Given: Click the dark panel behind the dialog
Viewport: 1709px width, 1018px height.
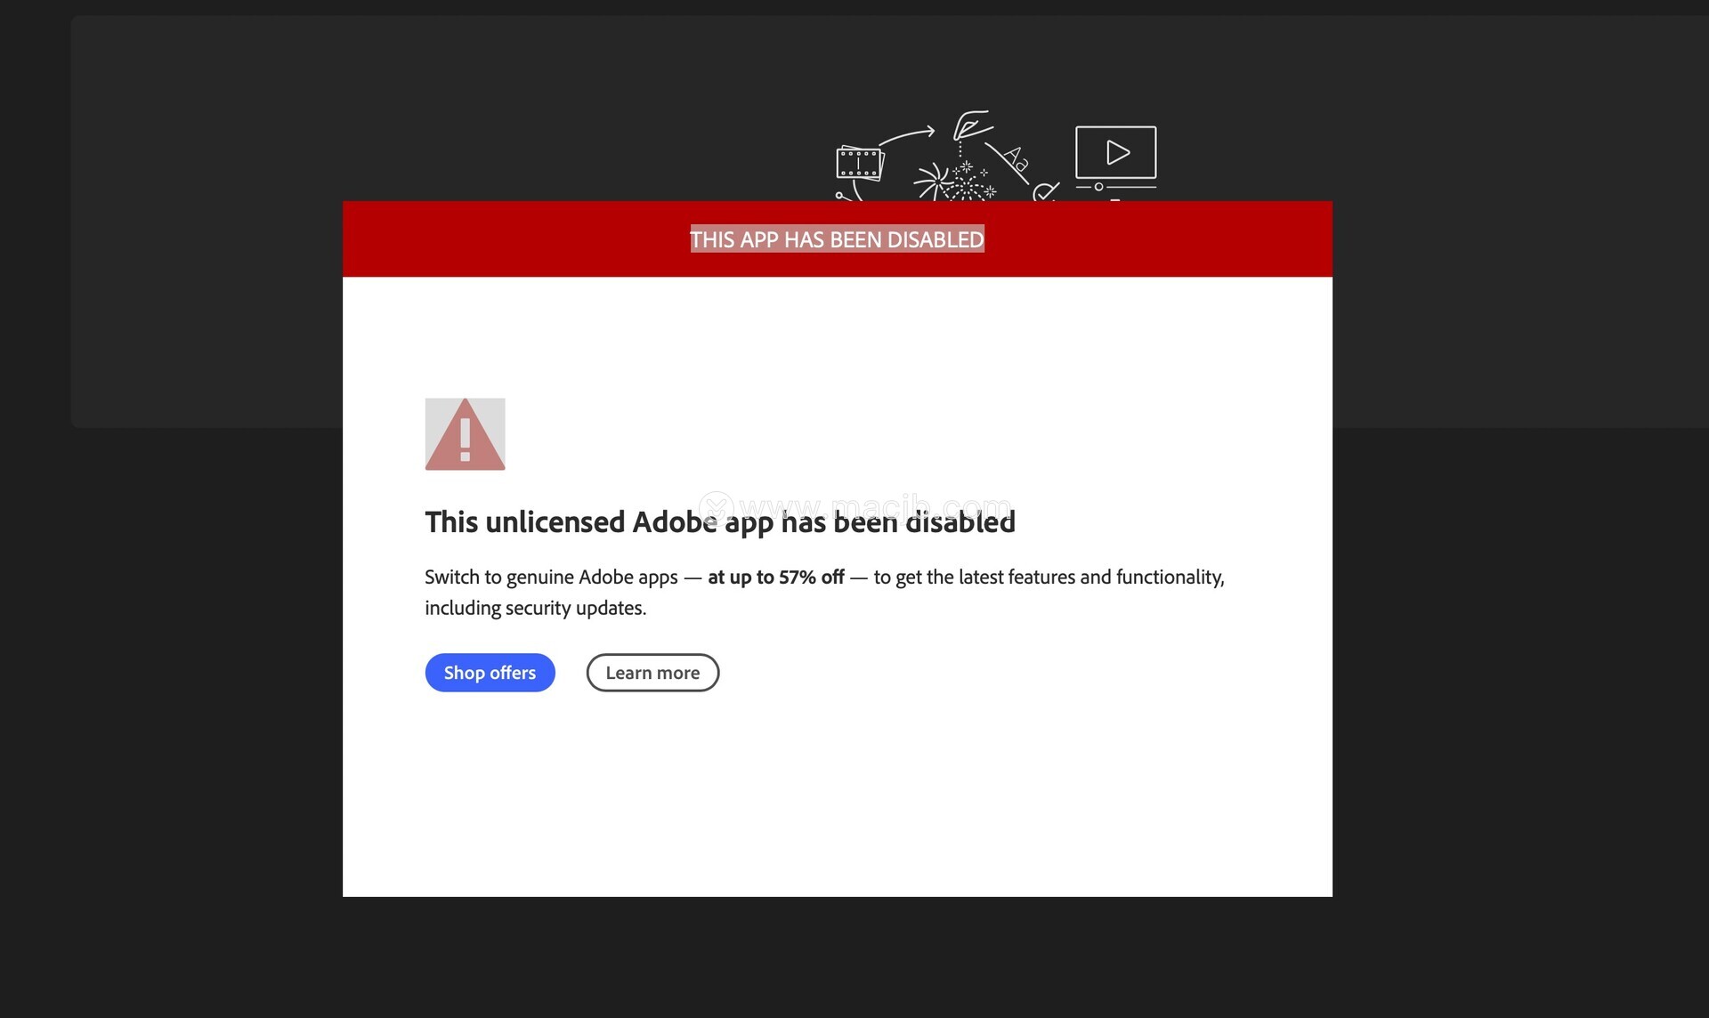Looking at the screenshot, I should click(214, 222).
